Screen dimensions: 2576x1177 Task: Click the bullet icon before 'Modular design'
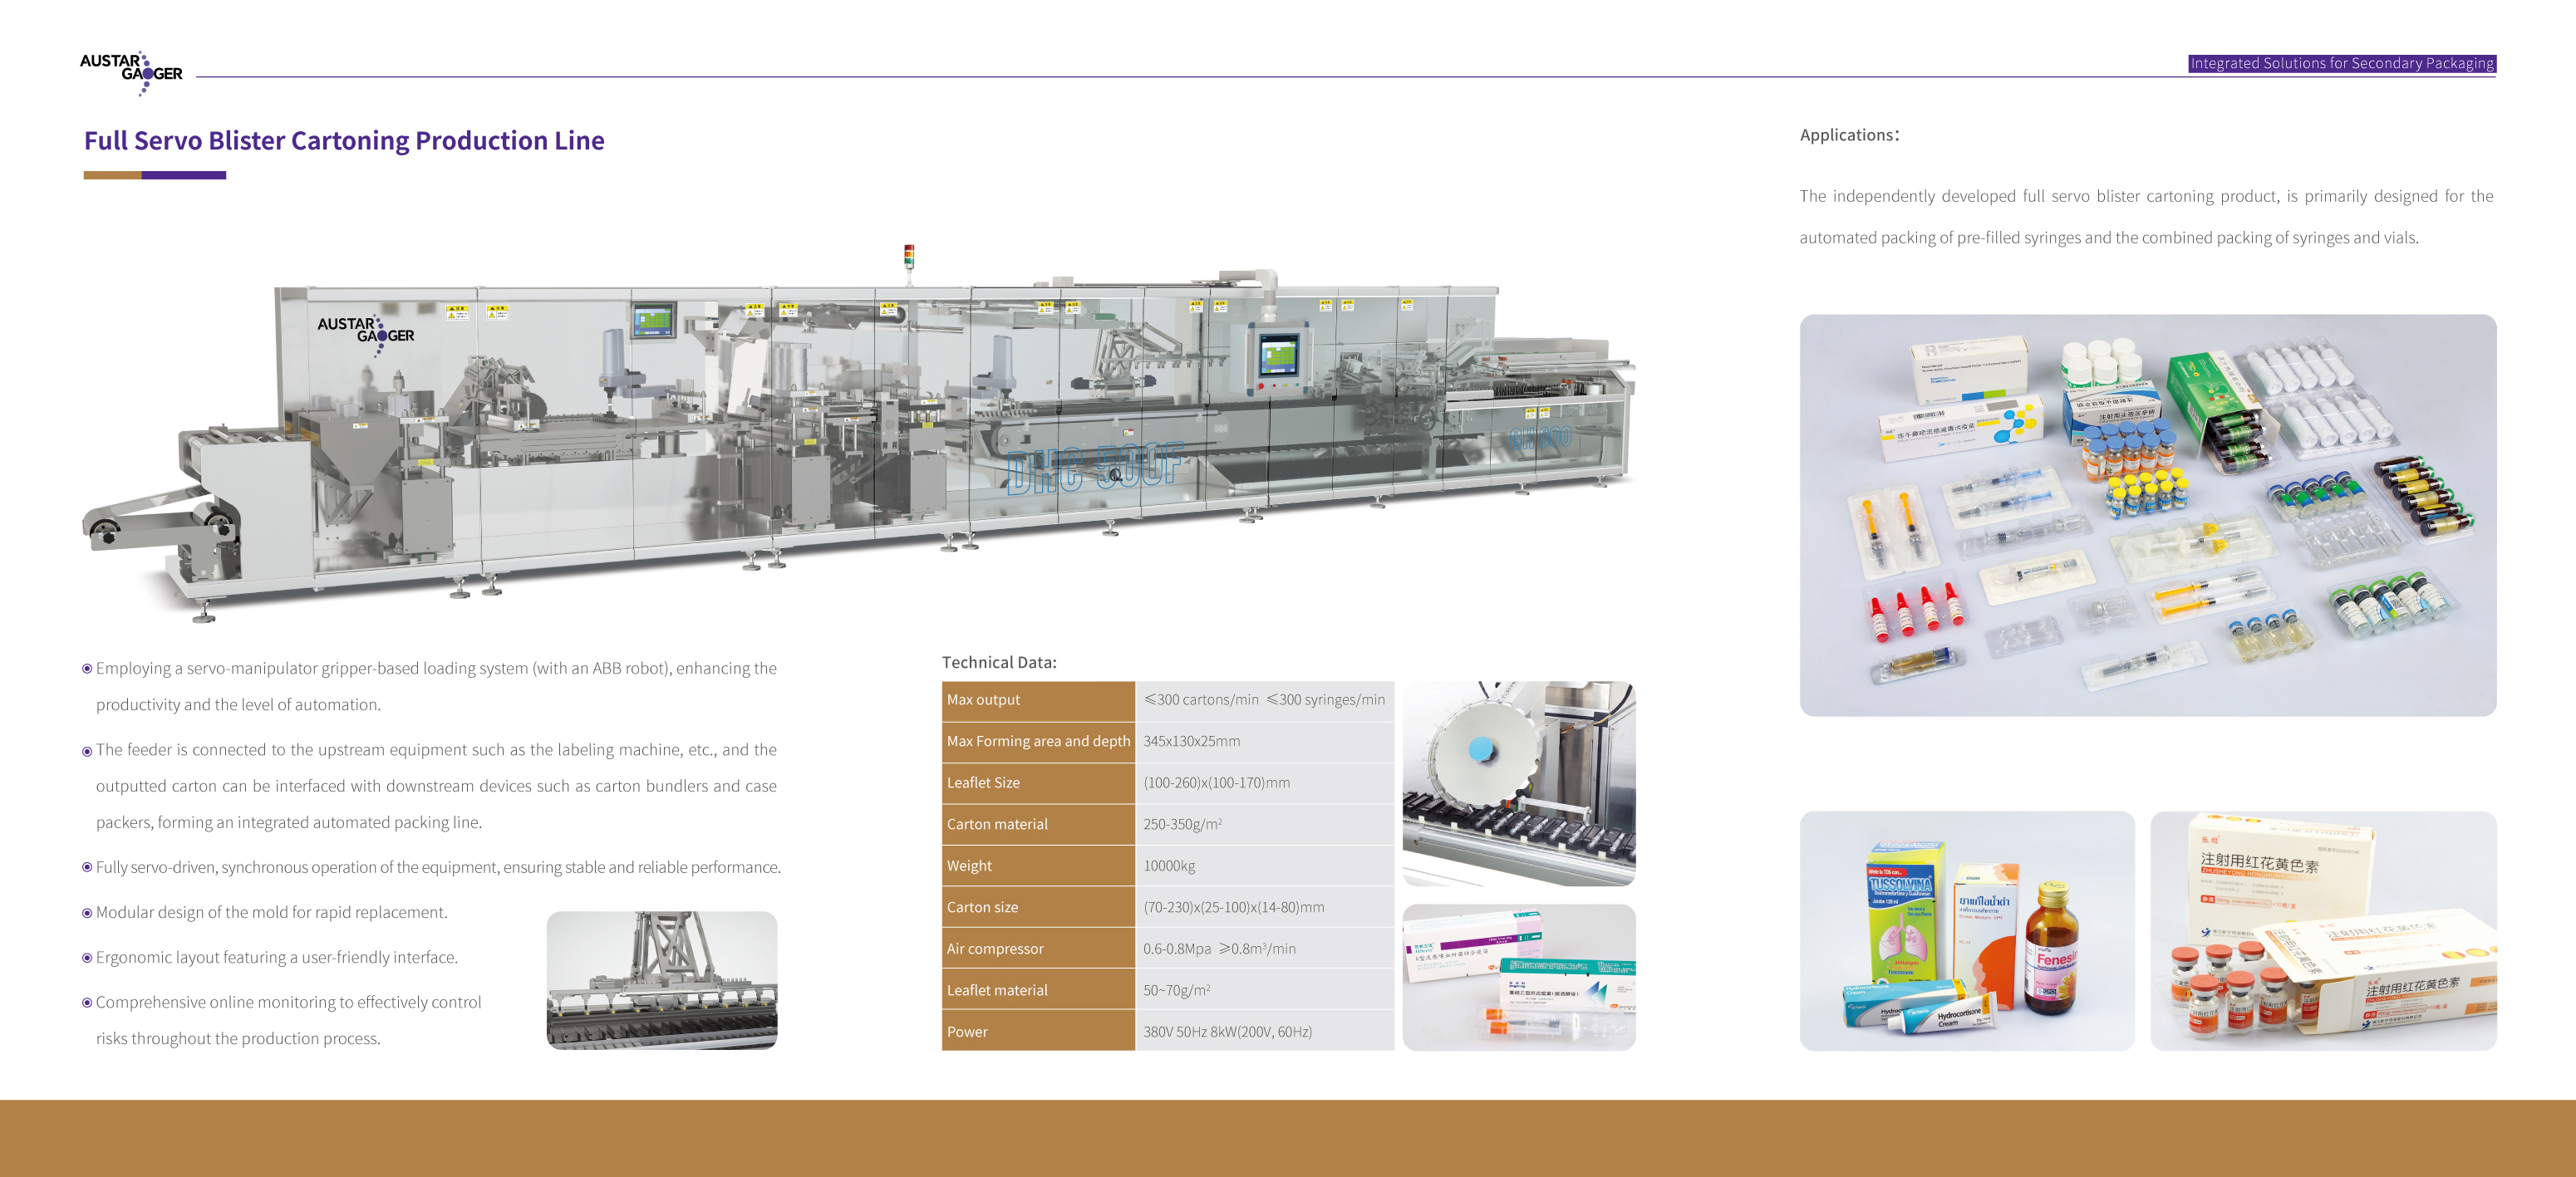click(87, 912)
